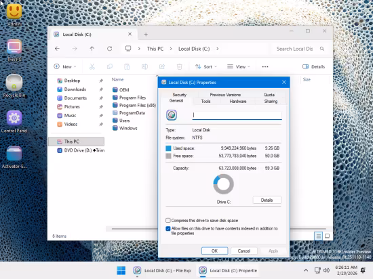Click the Delete trash icon

click(179, 67)
